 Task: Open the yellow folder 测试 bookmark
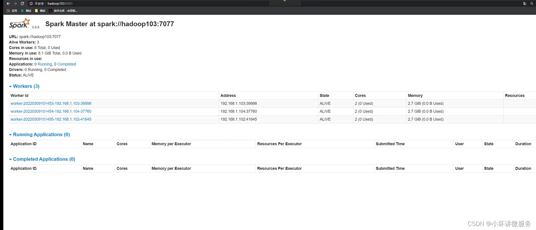[40, 11]
